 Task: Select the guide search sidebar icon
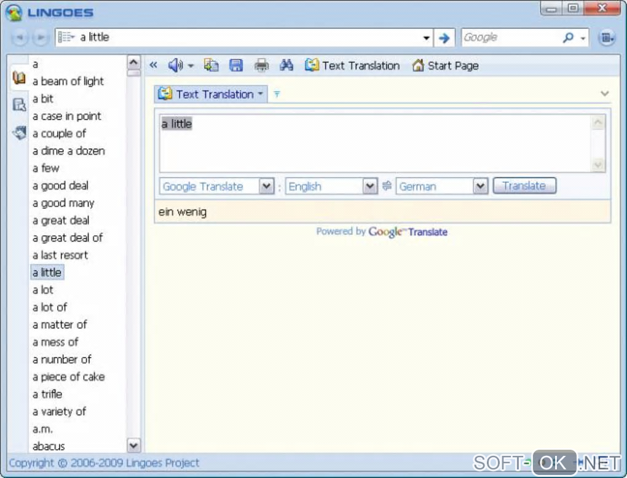pos(19,104)
